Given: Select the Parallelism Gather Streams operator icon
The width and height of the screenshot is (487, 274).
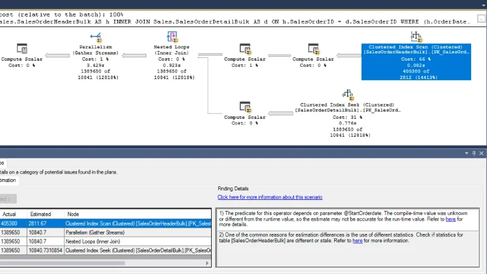Looking at the screenshot, I should [x=95, y=38].
